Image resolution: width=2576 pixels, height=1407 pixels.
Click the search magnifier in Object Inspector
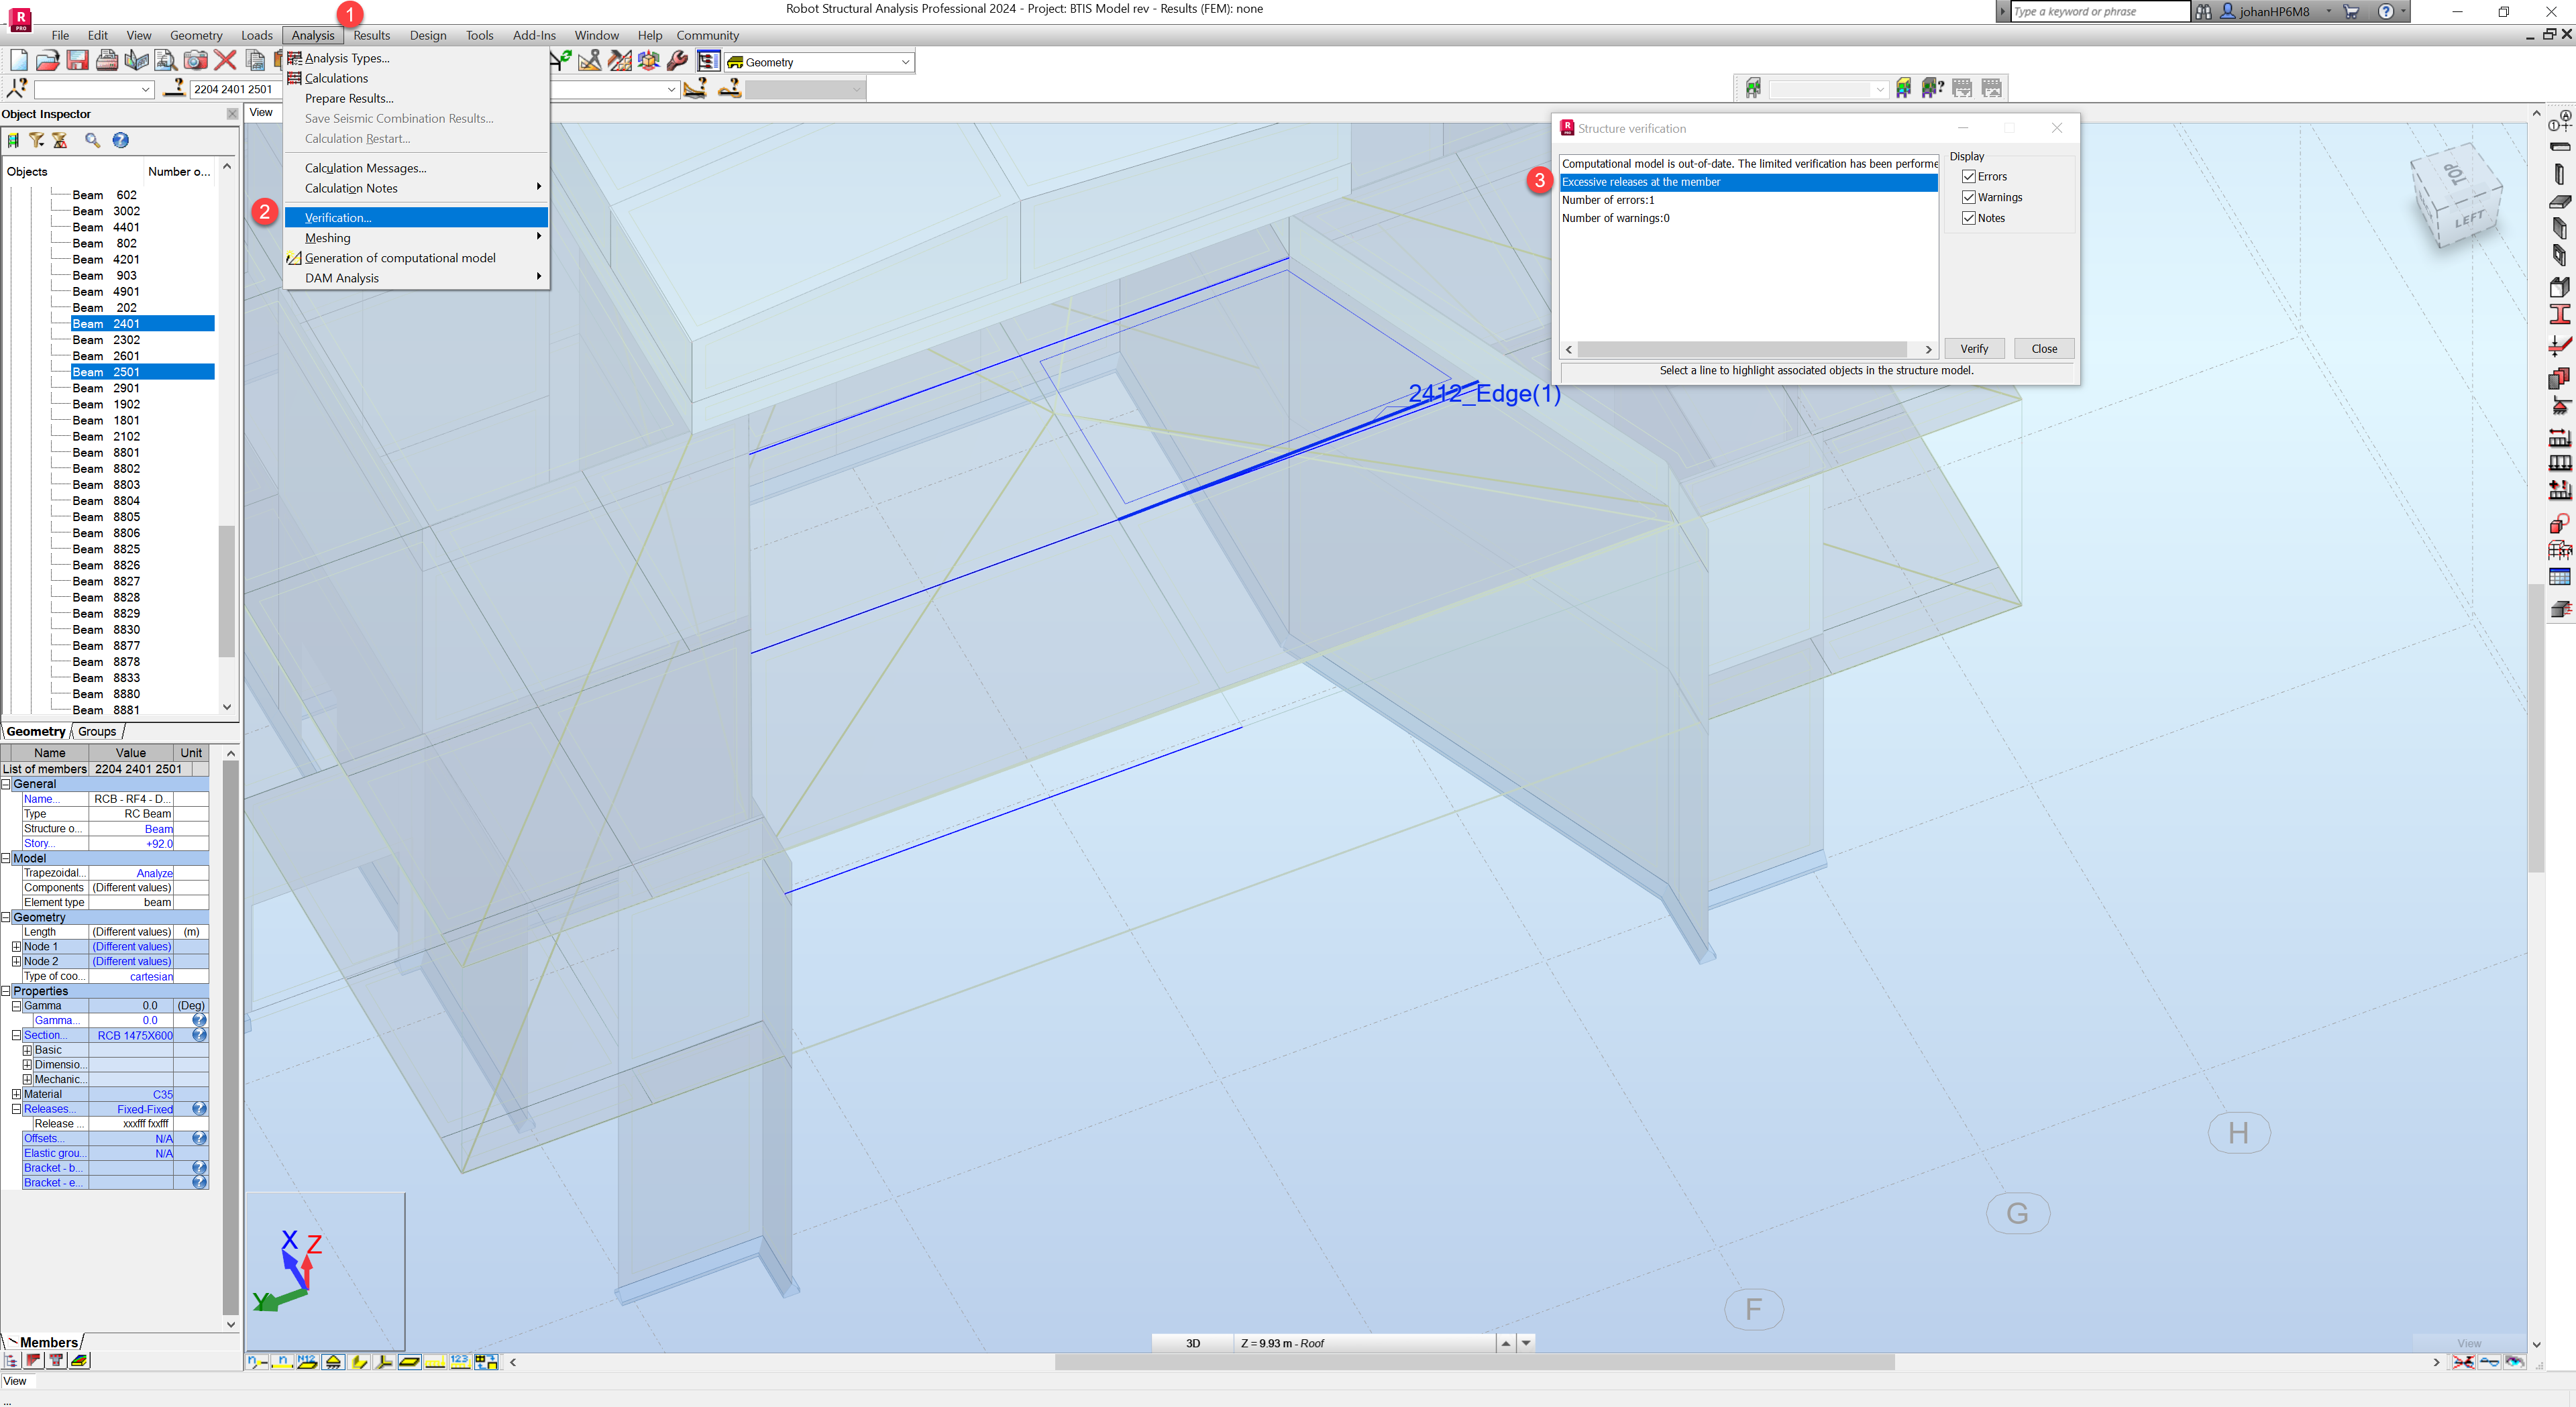coord(92,141)
